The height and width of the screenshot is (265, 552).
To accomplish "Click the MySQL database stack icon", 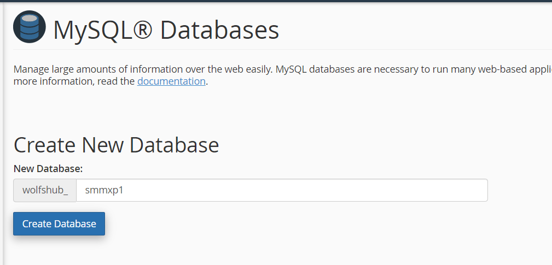I will [x=30, y=27].
